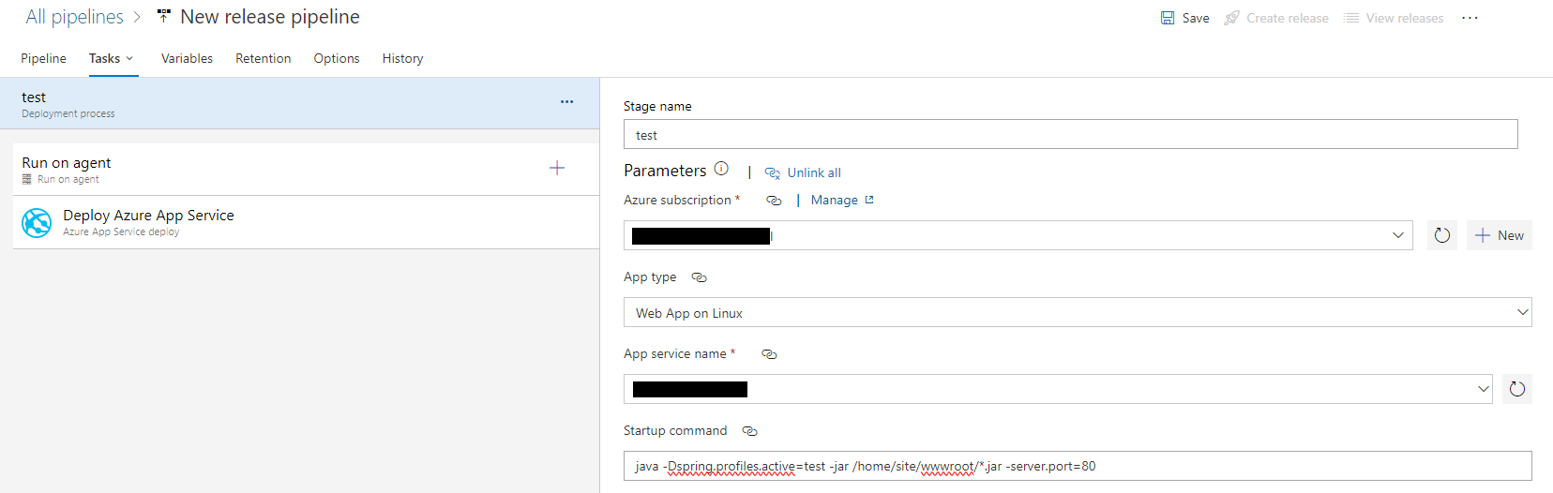Click the View releases list icon

tap(1351, 18)
